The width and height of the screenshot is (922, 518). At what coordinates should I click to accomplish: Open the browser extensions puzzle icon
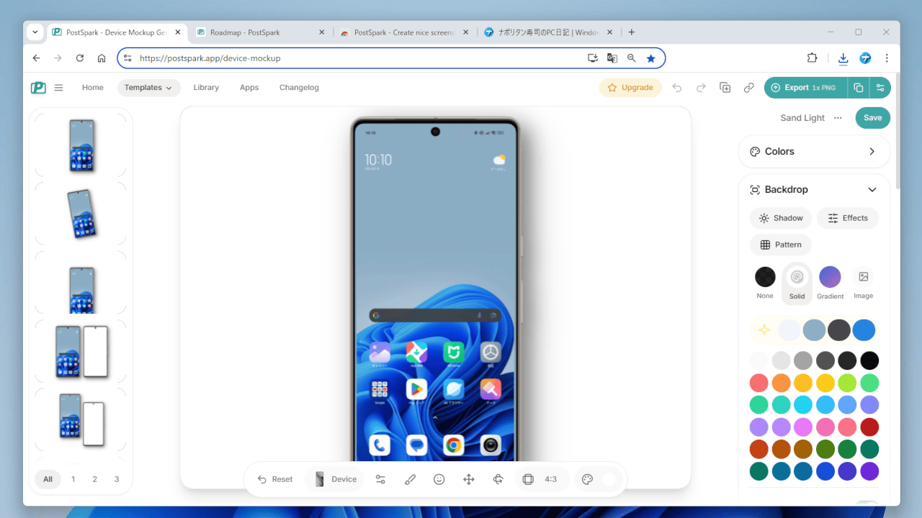pyautogui.click(x=813, y=58)
